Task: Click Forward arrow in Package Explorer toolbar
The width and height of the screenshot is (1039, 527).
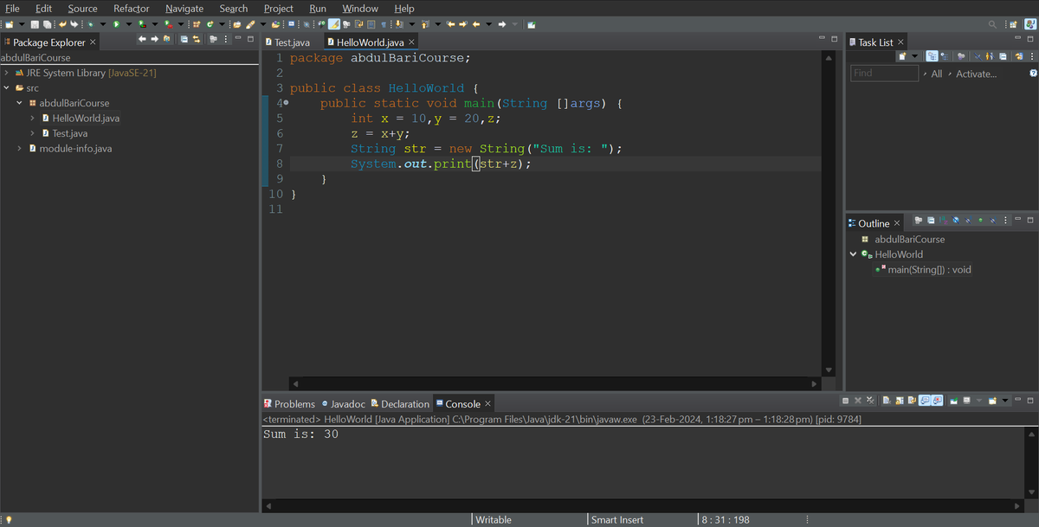Action: (x=154, y=39)
